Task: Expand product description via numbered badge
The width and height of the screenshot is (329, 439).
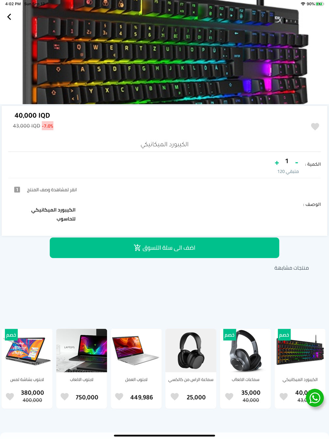Action: tap(17, 190)
